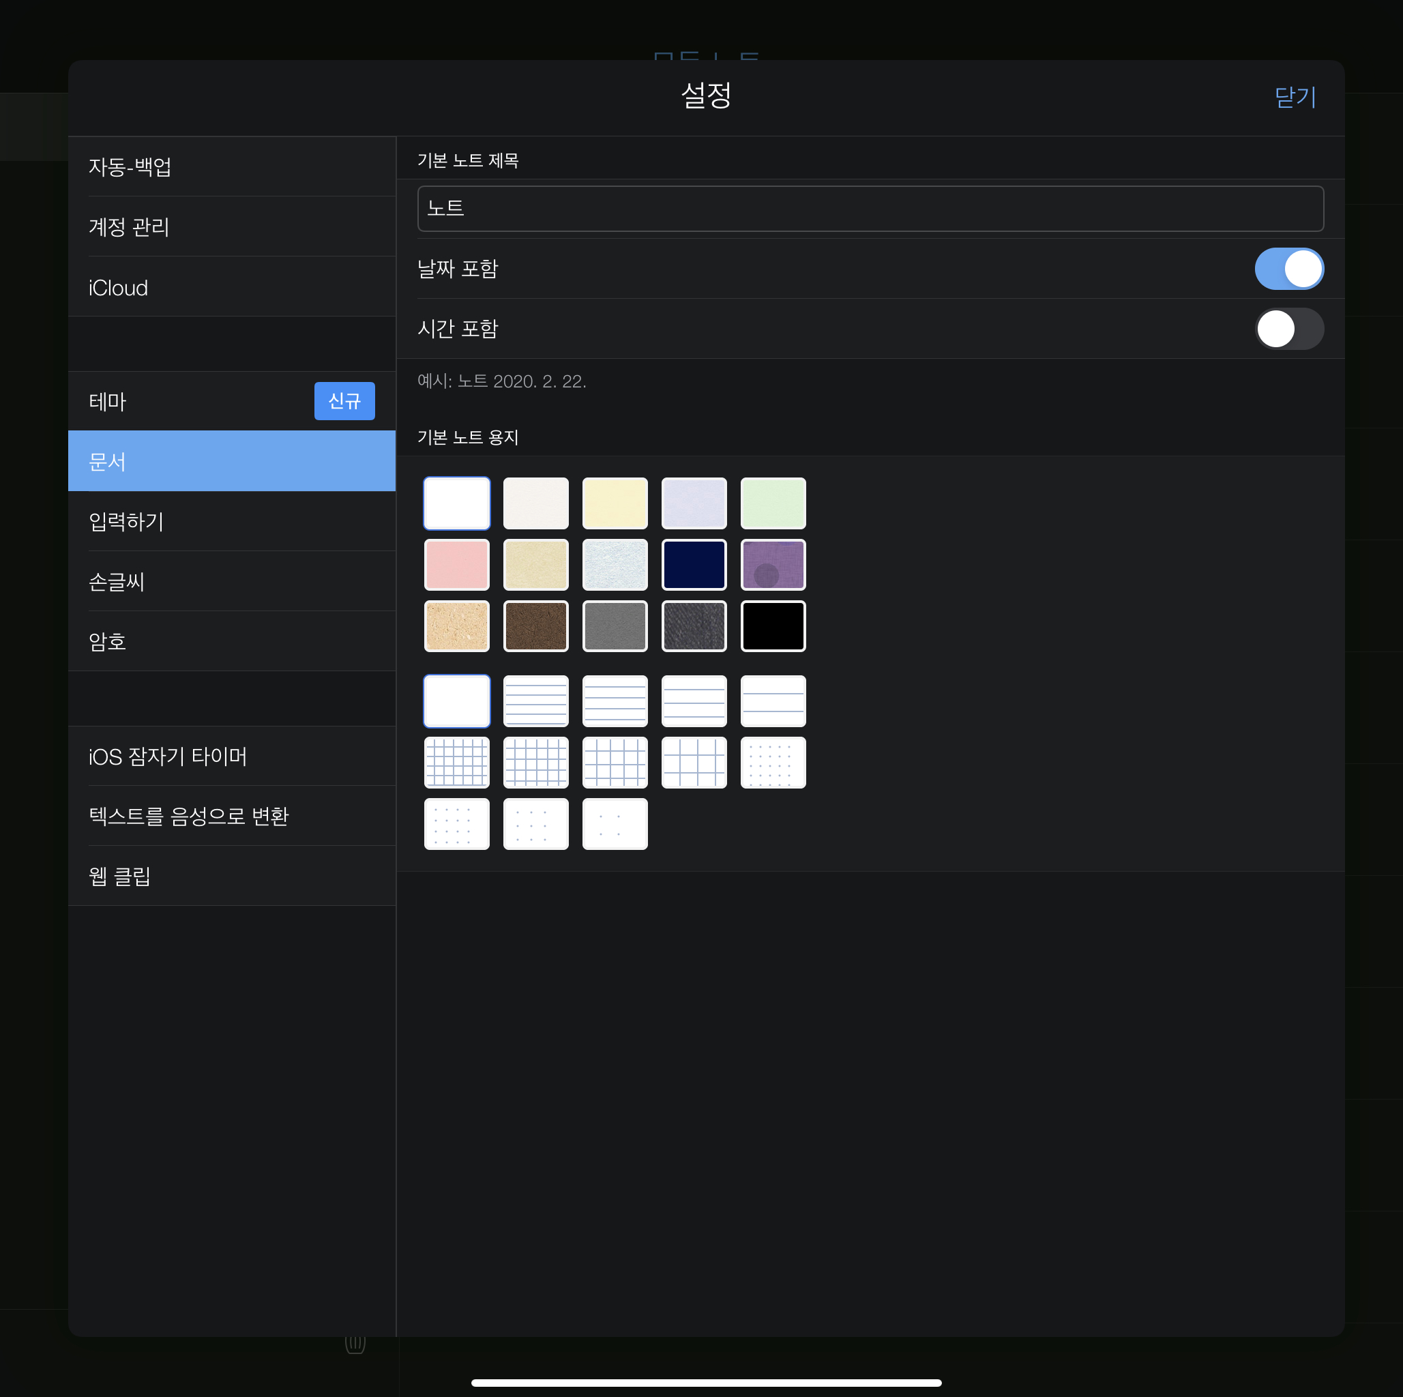Disable the 날짜 포함 toggle
1403x1397 pixels.
[1288, 269]
